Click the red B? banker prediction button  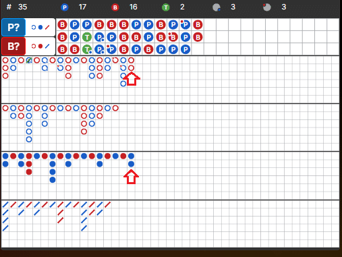13,47
